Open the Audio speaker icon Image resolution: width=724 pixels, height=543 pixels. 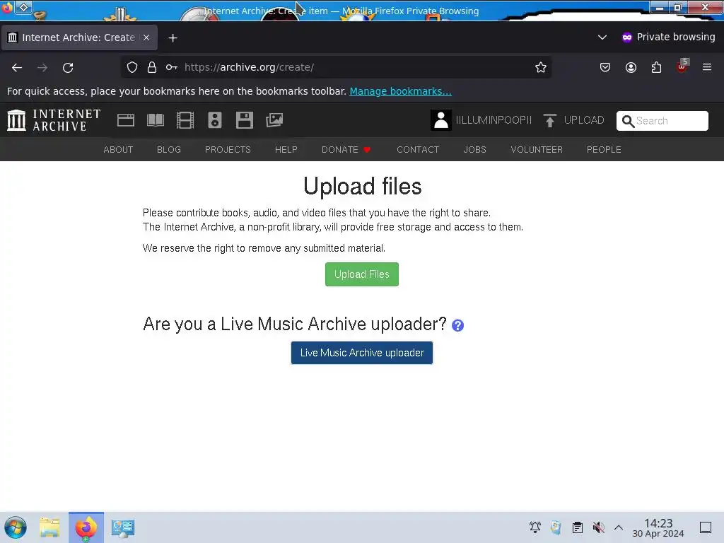coord(215,120)
